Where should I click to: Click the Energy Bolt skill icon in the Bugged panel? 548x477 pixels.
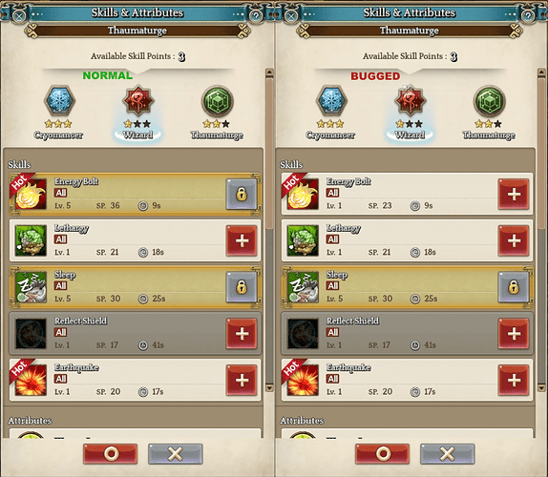[x=303, y=194]
